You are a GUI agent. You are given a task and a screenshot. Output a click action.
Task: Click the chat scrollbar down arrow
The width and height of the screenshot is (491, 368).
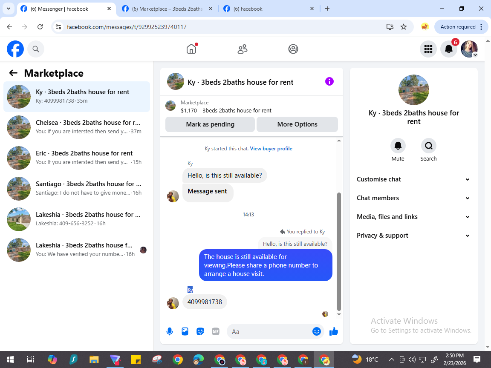[339, 314]
